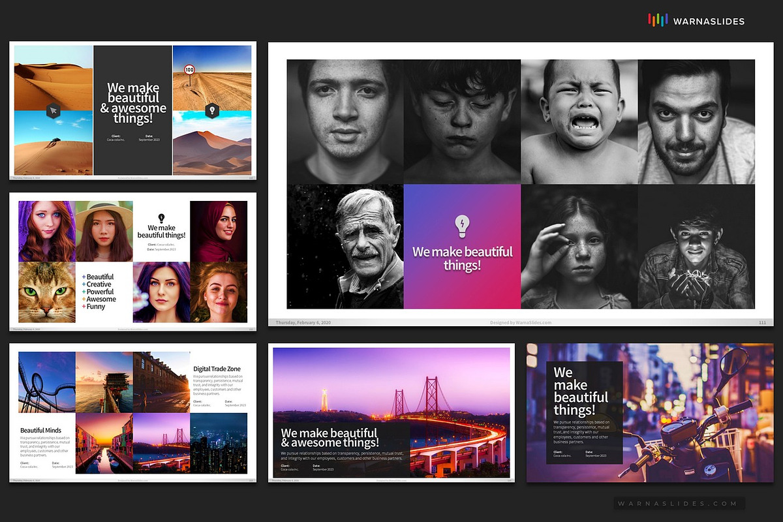Select the boy holding glowing lights portrait
Screen dimensions: 783x522
click(x=696, y=246)
